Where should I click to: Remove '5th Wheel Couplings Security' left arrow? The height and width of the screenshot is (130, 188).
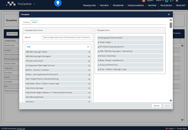pos(99,47)
